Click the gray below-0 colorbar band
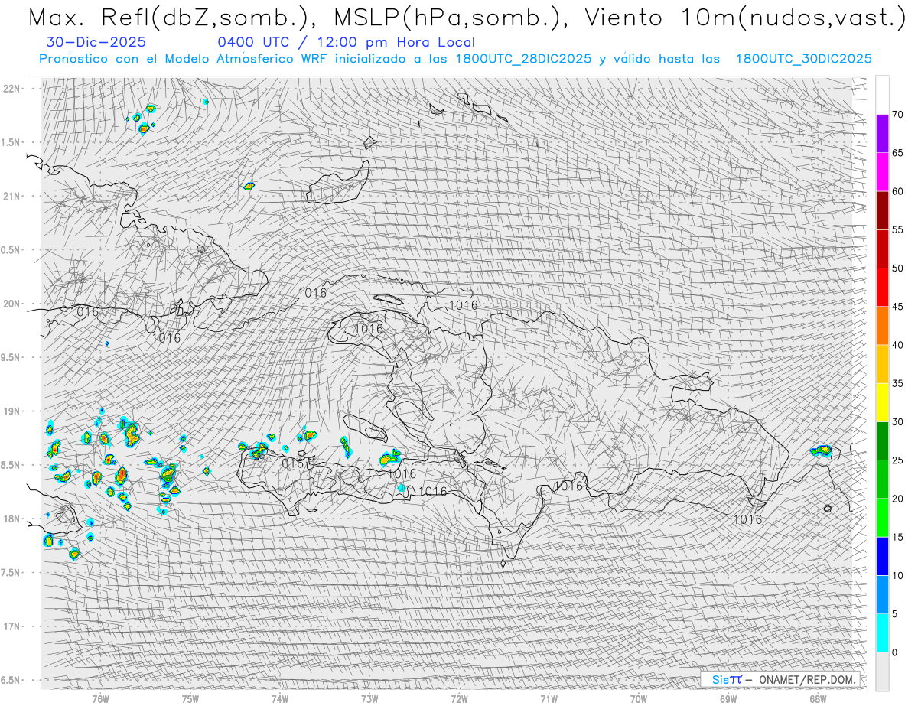918x709 pixels. tap(882, 672)
